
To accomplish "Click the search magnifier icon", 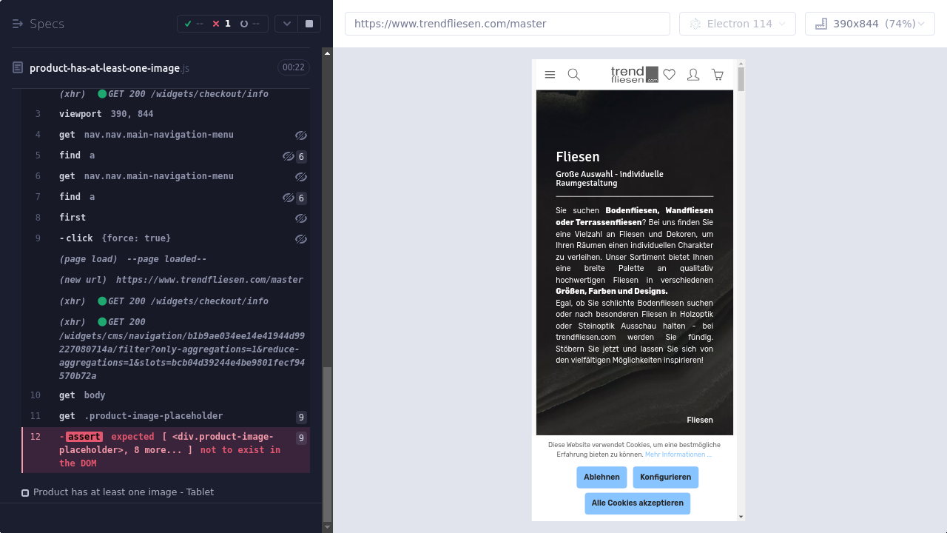I will (x=573, y=75).
